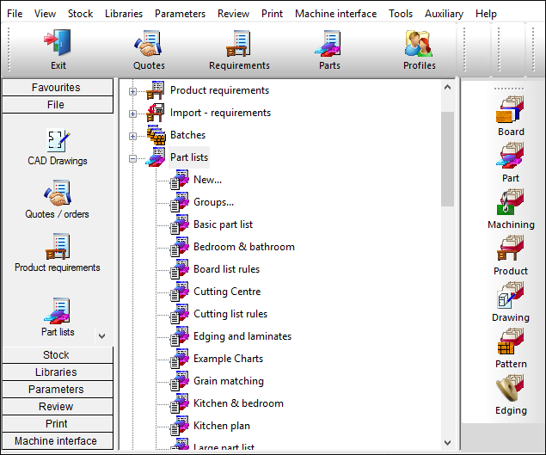Collapse the Part lists tree node

tap(132, 158)
